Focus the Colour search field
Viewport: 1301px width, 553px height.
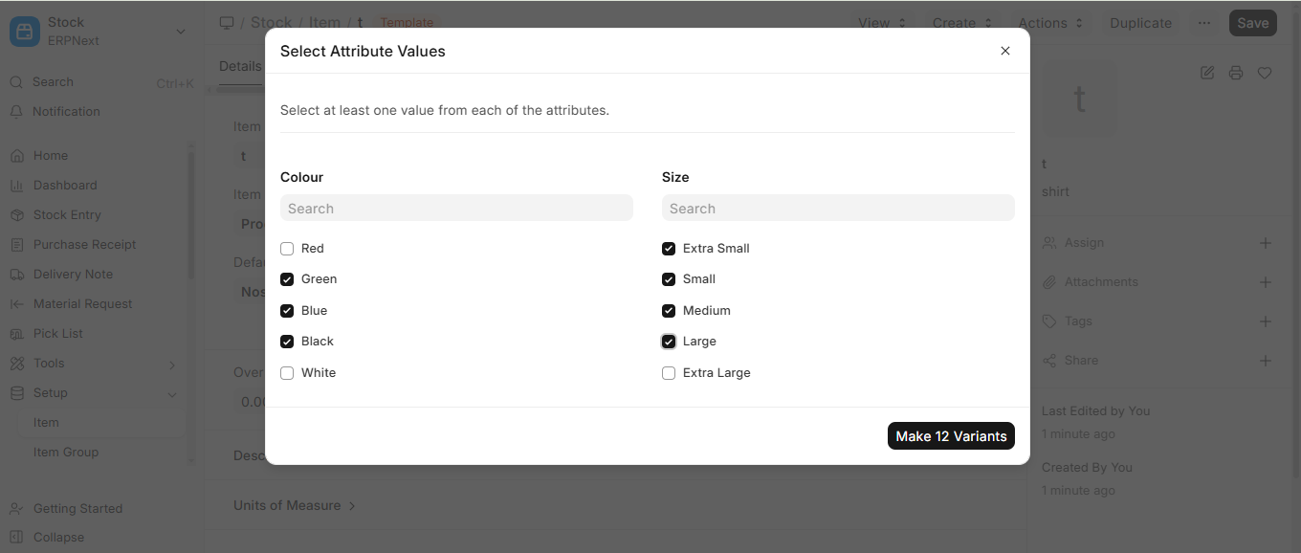click(x=456, y=209)
